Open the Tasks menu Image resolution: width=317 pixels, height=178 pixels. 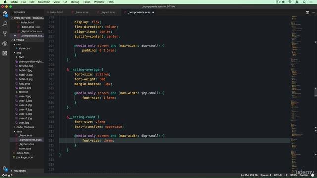[87, 2]
